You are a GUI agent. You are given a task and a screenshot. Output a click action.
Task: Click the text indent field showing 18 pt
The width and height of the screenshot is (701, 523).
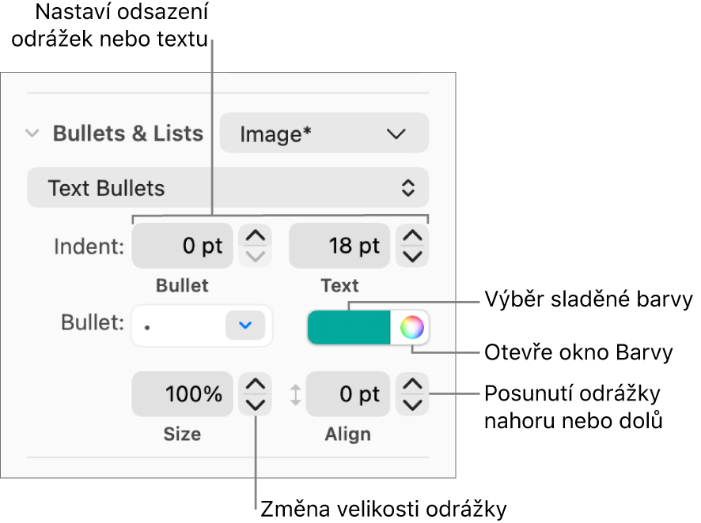pos(339,246)
